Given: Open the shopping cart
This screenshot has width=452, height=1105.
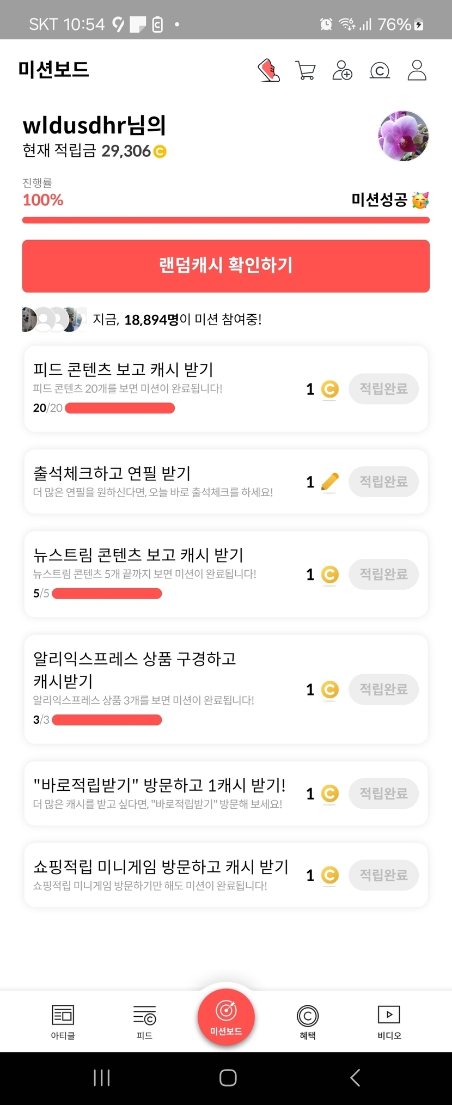Looking at the screenshot, I should 305,70.
